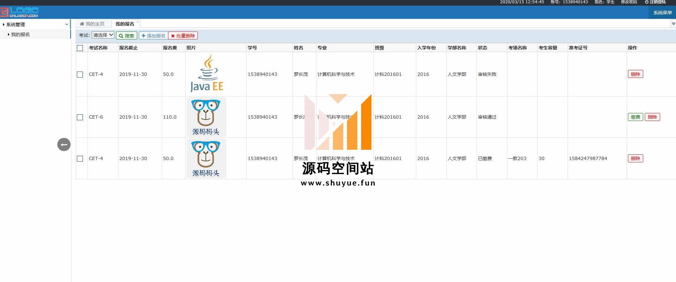Close the 我的报名 tab with its X
Screen dimensions: 676x282
tap(138, 22)
